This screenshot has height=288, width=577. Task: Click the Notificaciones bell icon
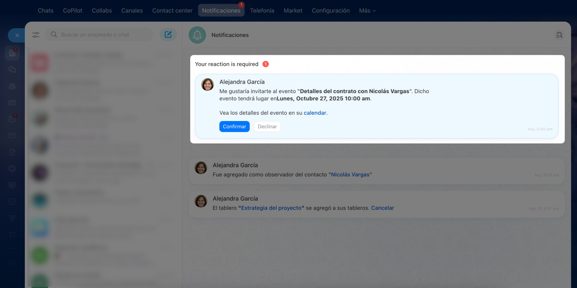pyautogui.click(x=197, y=35)
